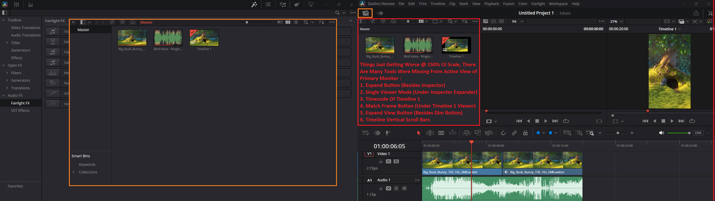Click the speaker volume icon beside DIM
Image resolution: width=715 pixels, height=201 pixels.
(661, 132)
